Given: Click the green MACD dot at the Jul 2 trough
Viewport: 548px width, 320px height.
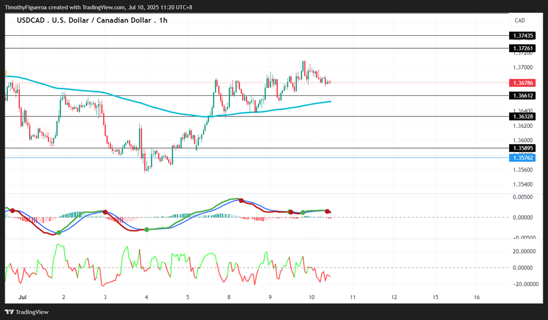Looking at the screenshot, I should click(x=58, y=233).
